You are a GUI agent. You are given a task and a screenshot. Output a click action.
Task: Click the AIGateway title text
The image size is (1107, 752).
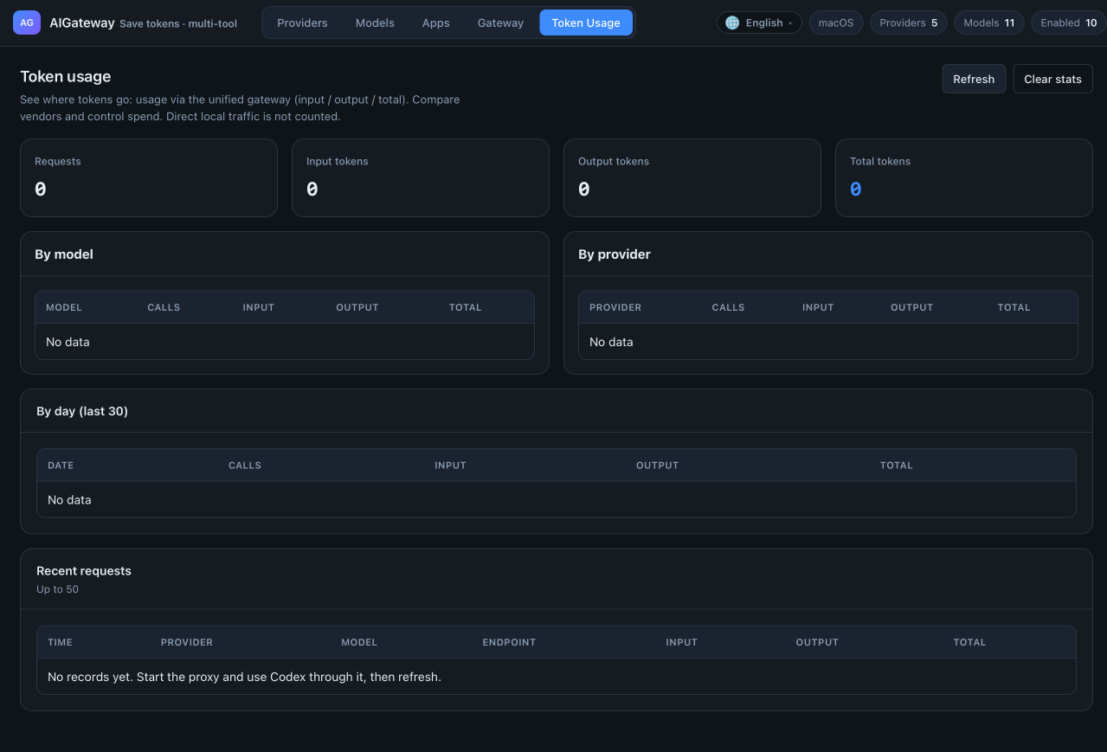coord(82,23)
